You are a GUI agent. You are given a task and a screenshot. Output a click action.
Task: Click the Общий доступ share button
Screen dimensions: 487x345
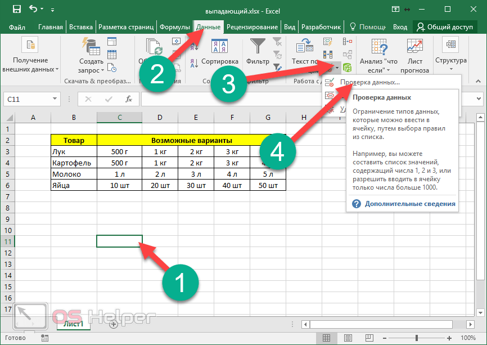coord(445,26)
